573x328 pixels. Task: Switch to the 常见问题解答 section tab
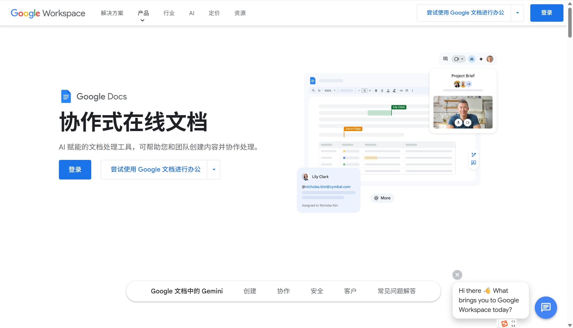(x=397, y=291)
